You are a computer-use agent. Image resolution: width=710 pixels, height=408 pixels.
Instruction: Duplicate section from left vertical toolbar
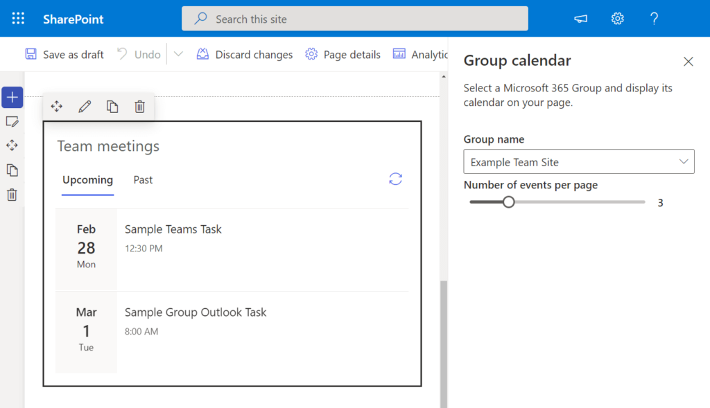click(x=12, y=170)
